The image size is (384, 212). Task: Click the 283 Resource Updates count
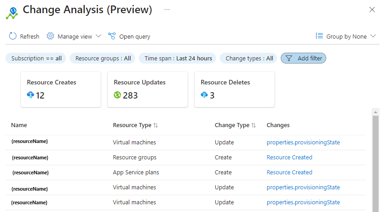coord(130,95)
